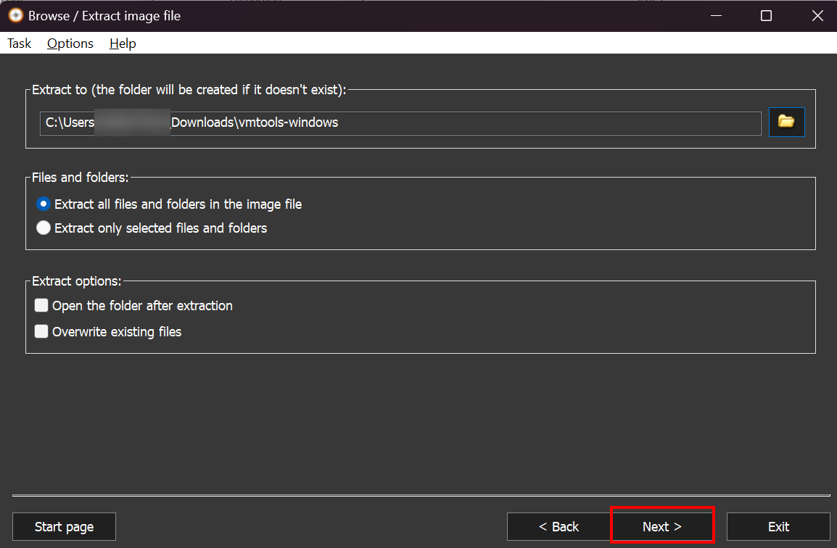Open the Task menu

20,43
